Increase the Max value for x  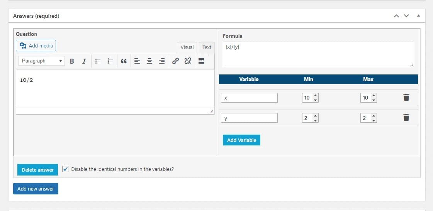tap(374, 95)
